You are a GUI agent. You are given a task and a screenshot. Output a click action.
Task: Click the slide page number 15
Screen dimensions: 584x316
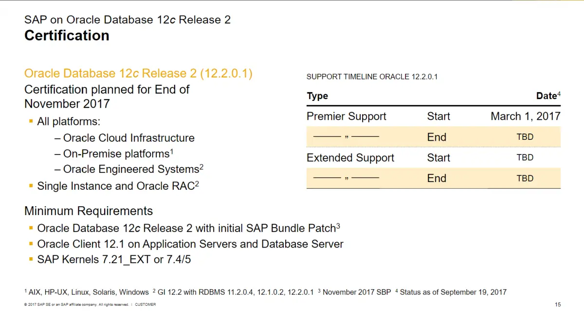point(558,305)
